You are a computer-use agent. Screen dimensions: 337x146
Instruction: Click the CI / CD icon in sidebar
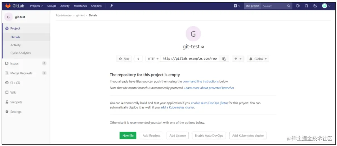point(7,83)
